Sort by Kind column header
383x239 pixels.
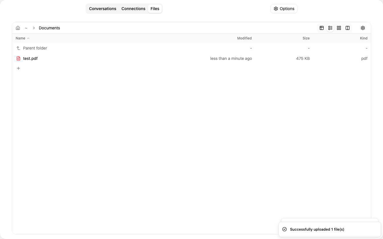click(364, 38)
